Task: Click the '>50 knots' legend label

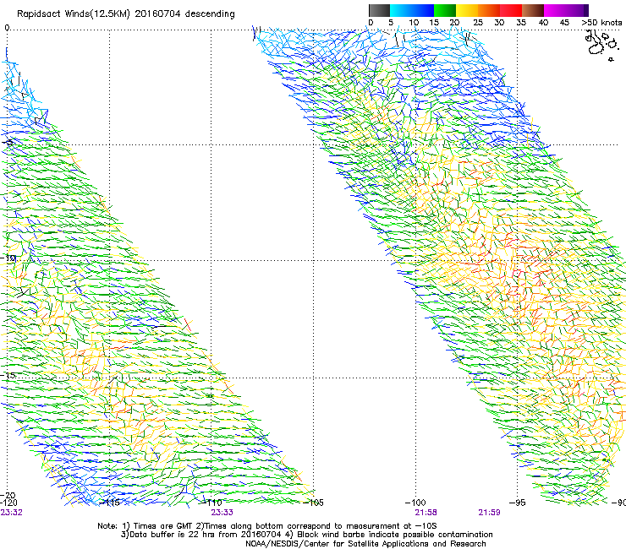Action: click(601, 23)
